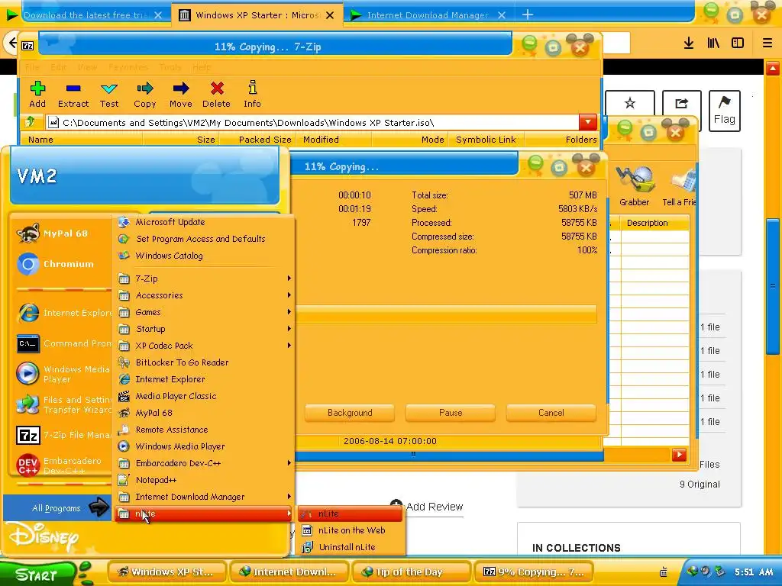Open Media Player Classic from programs
Screen dimensions: 782x586
205,396
